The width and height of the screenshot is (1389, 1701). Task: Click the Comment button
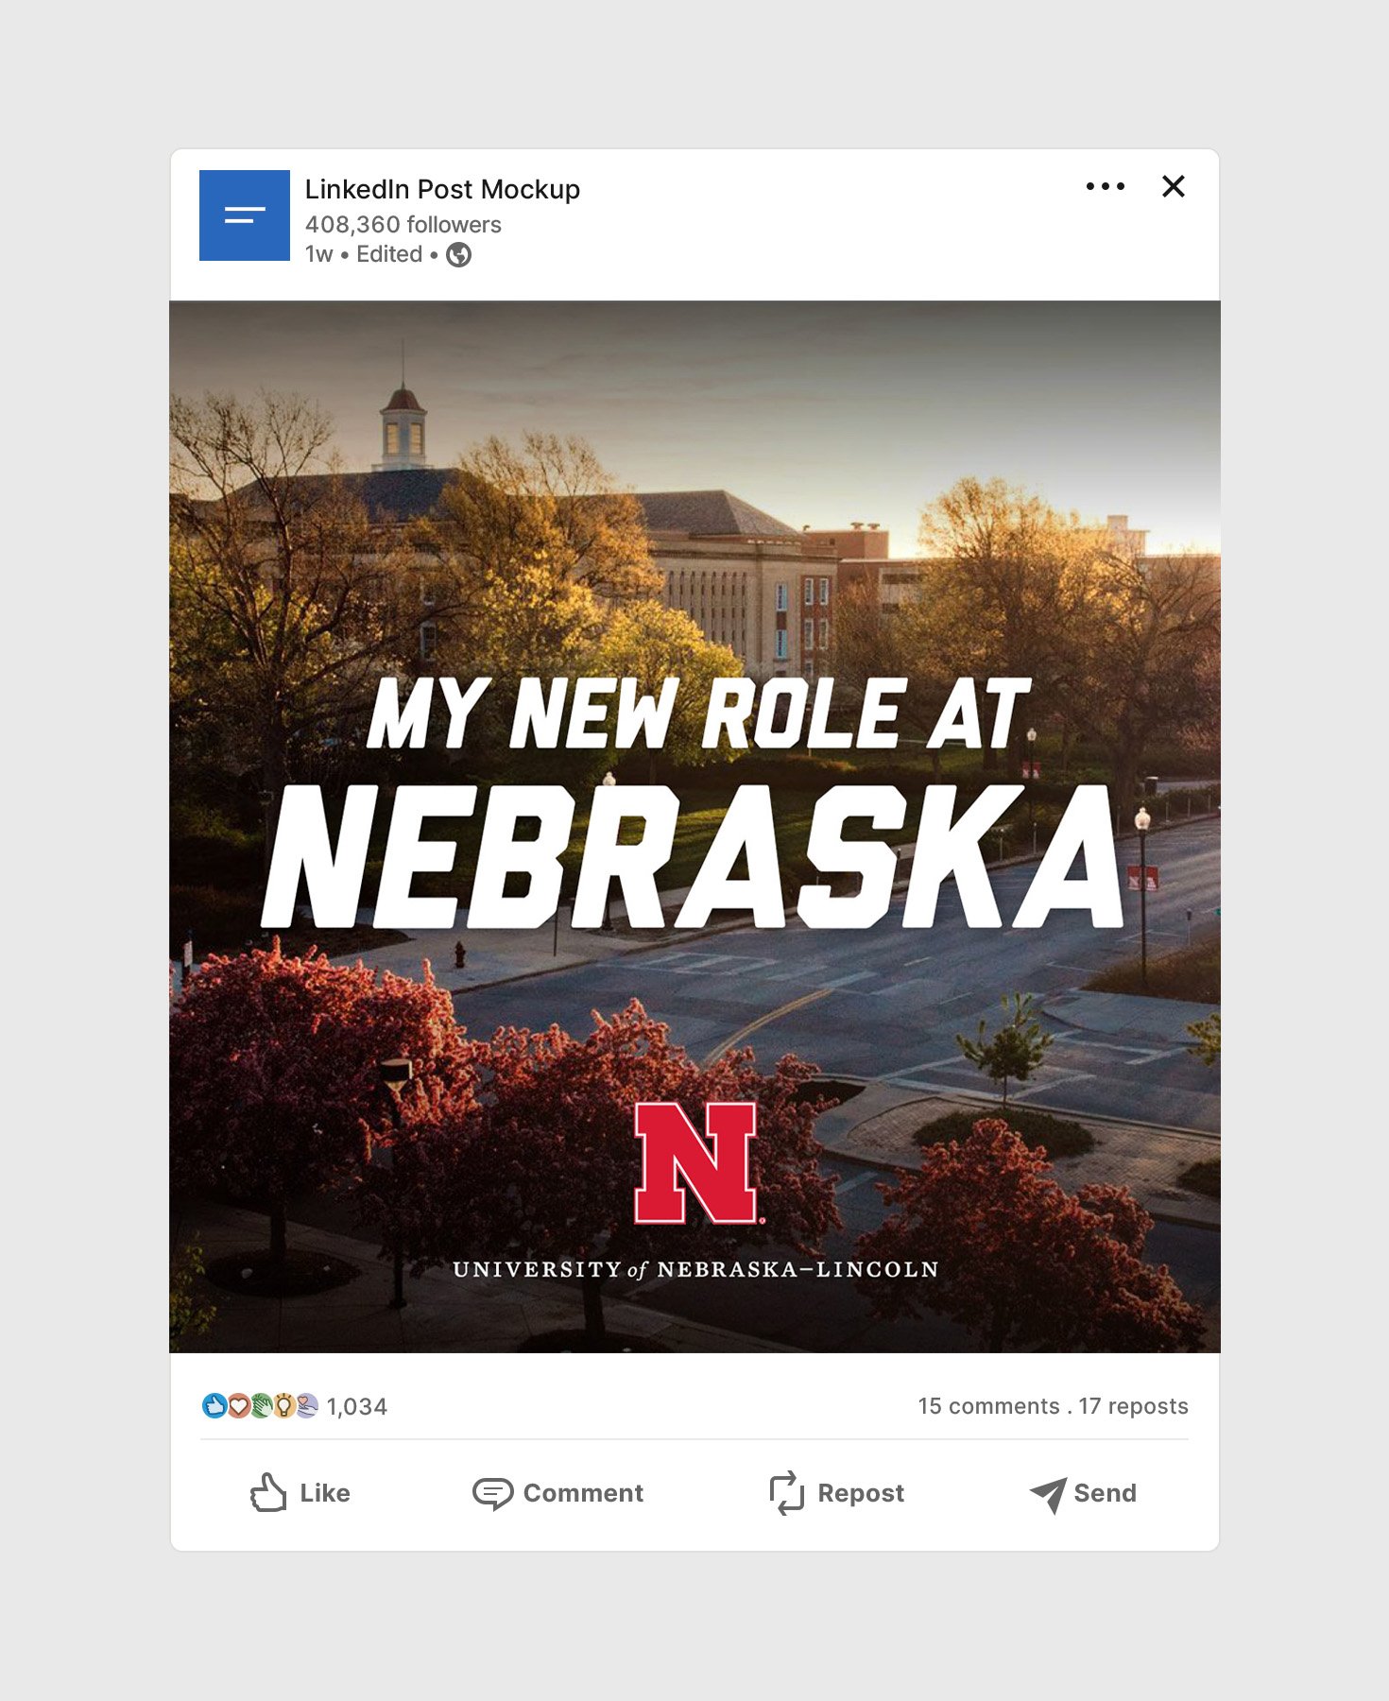click(558, 1493)
